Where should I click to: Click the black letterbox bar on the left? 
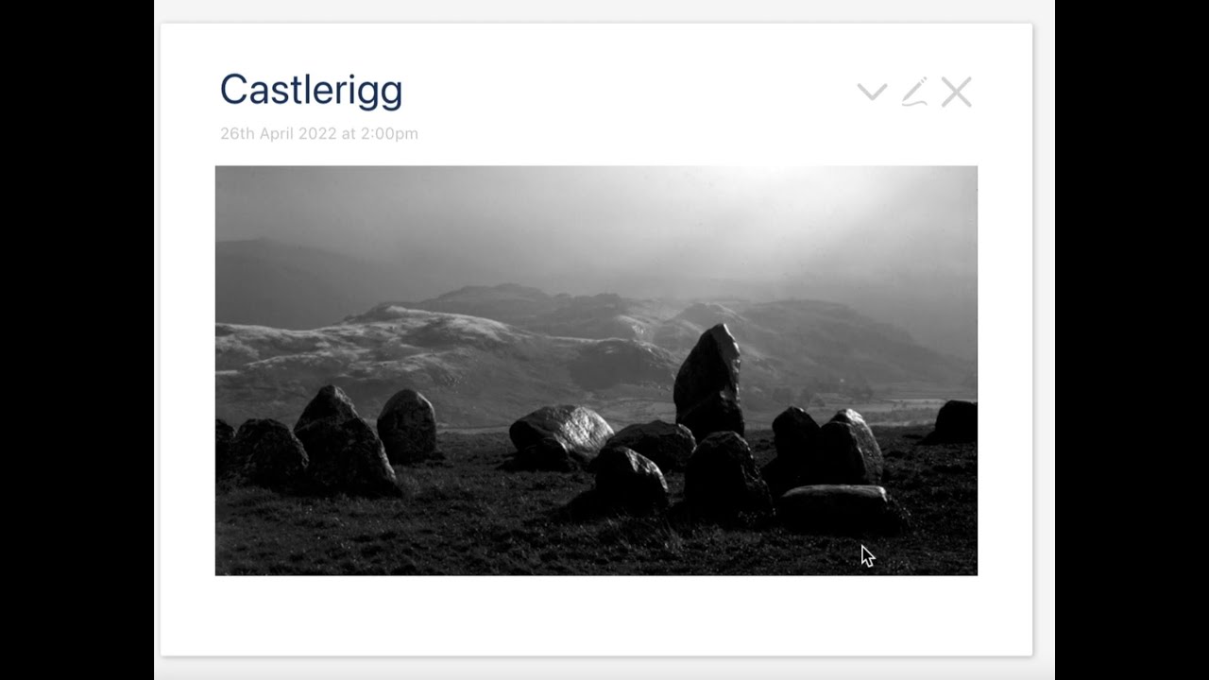(77, 340)
